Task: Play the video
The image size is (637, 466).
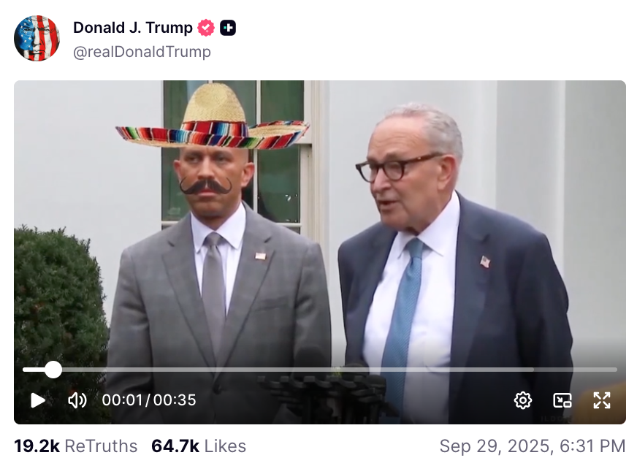Action: coord(38,400)
